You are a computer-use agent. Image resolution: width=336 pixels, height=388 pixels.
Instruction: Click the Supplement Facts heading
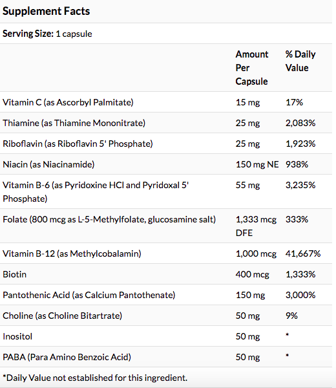(x=47, y=12)
